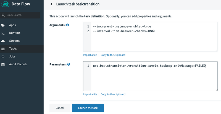Click the Jobs clock icon
This screenshot has height=114, width=221.
(3, 57)
